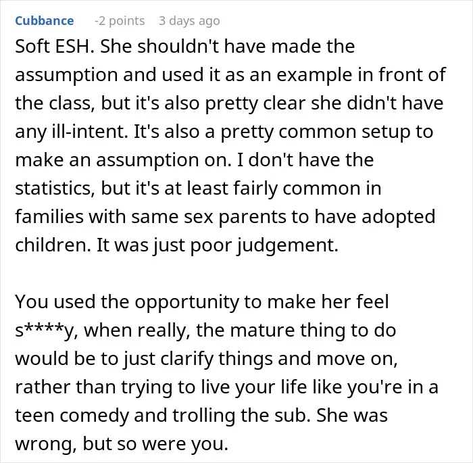Click the line starting 'make an assumption on'
The height and width of the screenshot is (463, 473).
click(x=195, y=160)
